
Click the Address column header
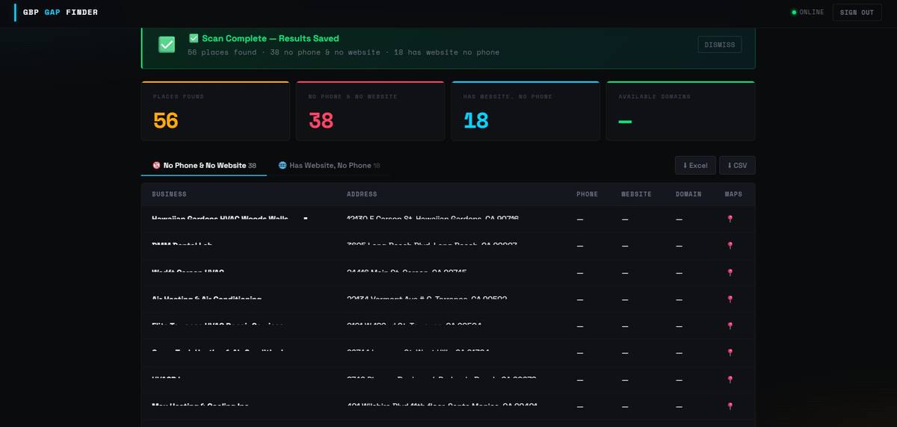click(362, 194)
